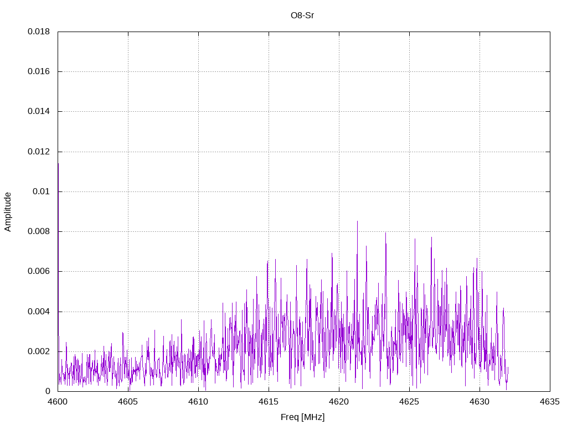Click y-axis tick label 0.018
This screenshot has width=567, height=425.
pos(39,32)
